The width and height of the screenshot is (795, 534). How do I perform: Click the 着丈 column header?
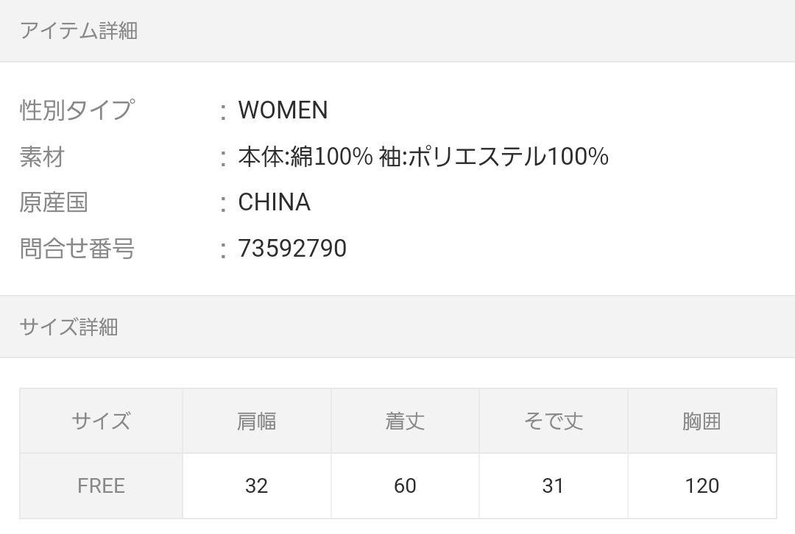405,421
